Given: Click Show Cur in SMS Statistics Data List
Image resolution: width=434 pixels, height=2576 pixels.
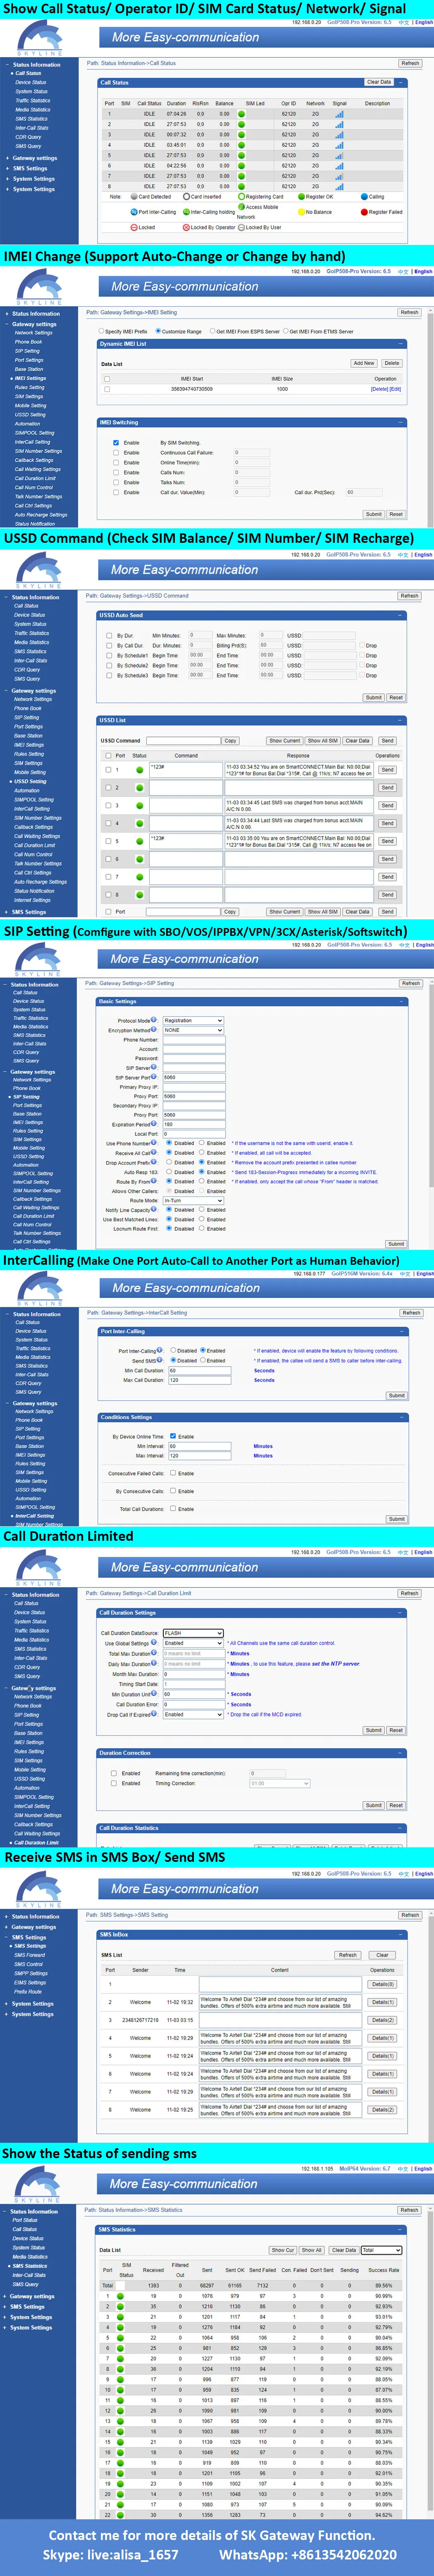Looking at the screenshot, I should tap(283, 2250).
